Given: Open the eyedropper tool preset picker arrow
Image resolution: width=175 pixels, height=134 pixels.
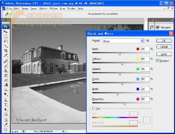Looking at the screenshot, I should click(x=11, y=14).
